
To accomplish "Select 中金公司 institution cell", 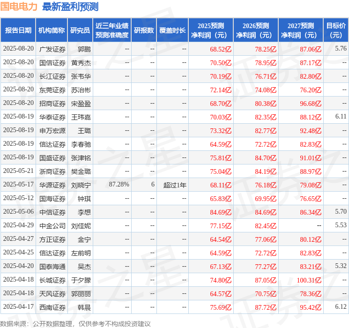I will pos(52,226).
